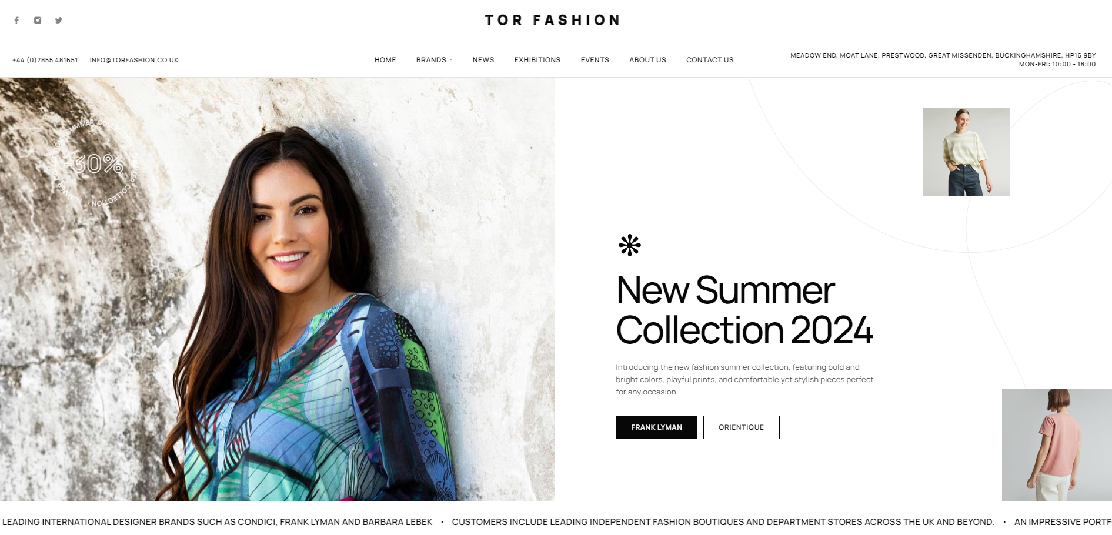Viewport: 1112px width, 535px height.
Task: Open the Instagram social icon
Action: 38,20
